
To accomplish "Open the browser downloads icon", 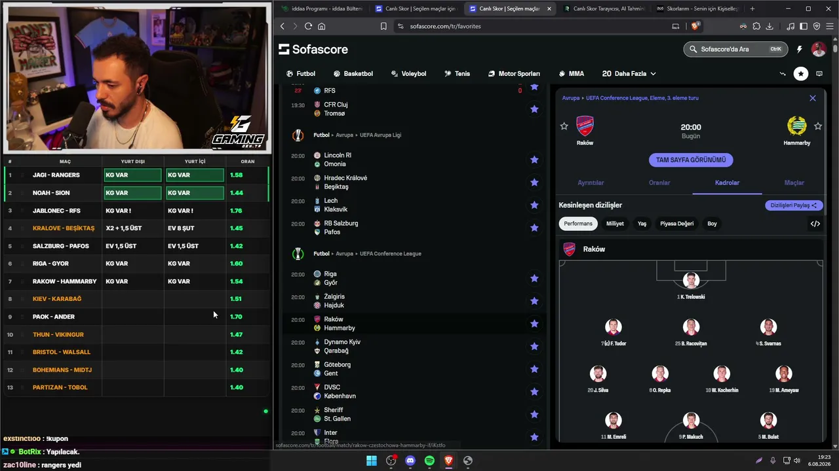I will pos(770,26).
